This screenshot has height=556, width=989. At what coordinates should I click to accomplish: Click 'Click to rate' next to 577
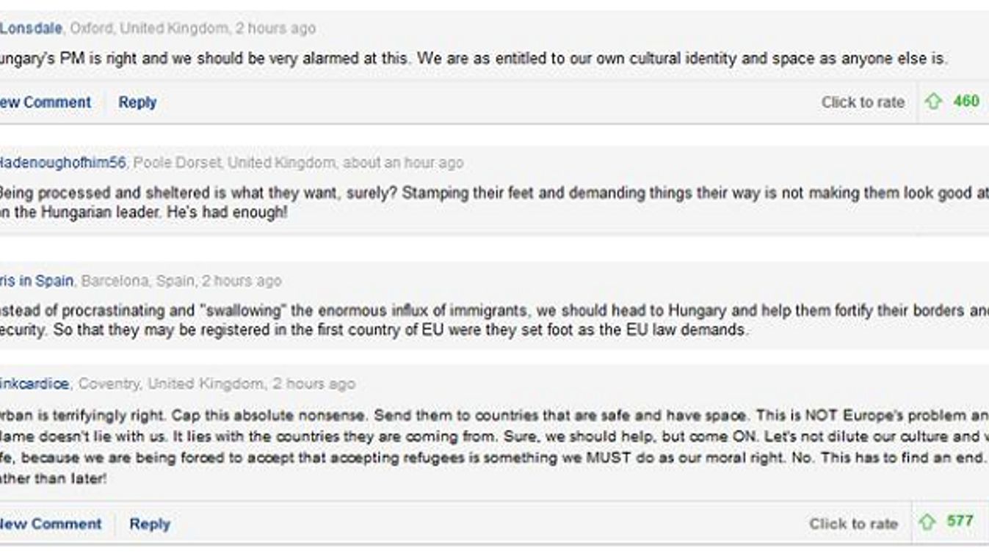[853, 523]
